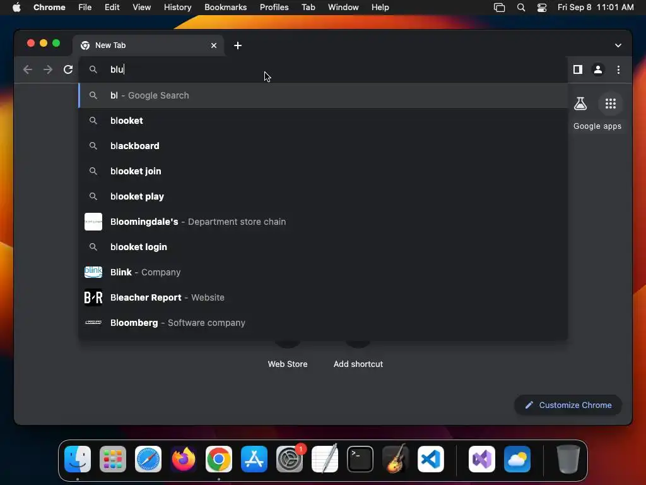The width and height of the screenshot is (646, 485).
Task: Pick the 'blooket join' suggestion
Action: [x=323, y=171]
